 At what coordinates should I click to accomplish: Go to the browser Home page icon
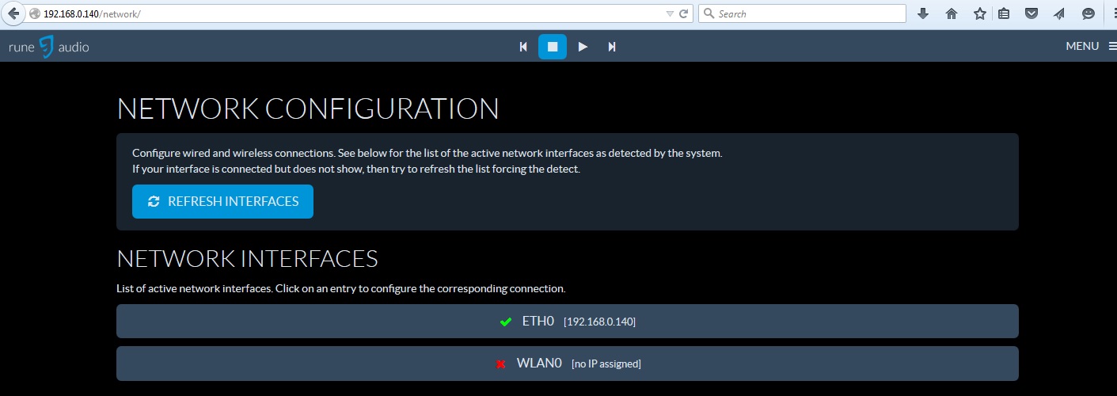[952, 13]
